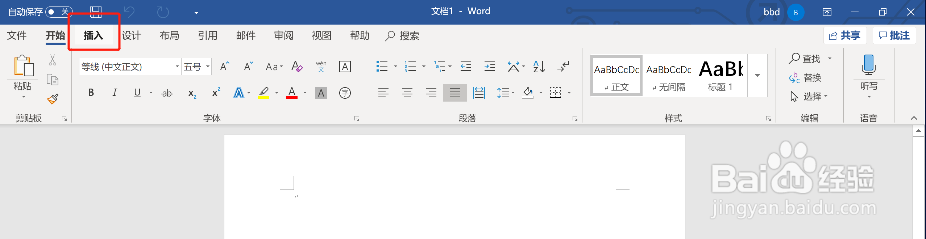This screenshot has height=239, width=926.
Task: Click the Multilevel List icon
Action: coord(440,66)
